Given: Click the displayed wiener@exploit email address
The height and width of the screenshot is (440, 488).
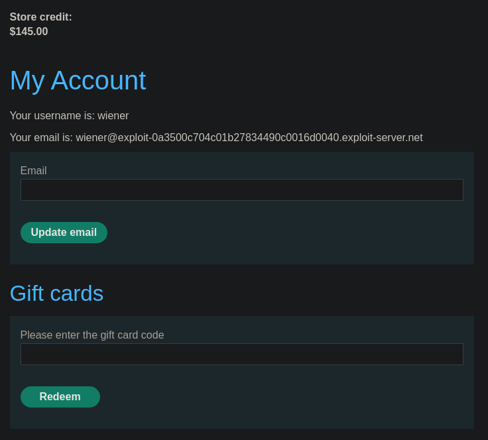Looking at the screenshot, I should pos(249,137).
